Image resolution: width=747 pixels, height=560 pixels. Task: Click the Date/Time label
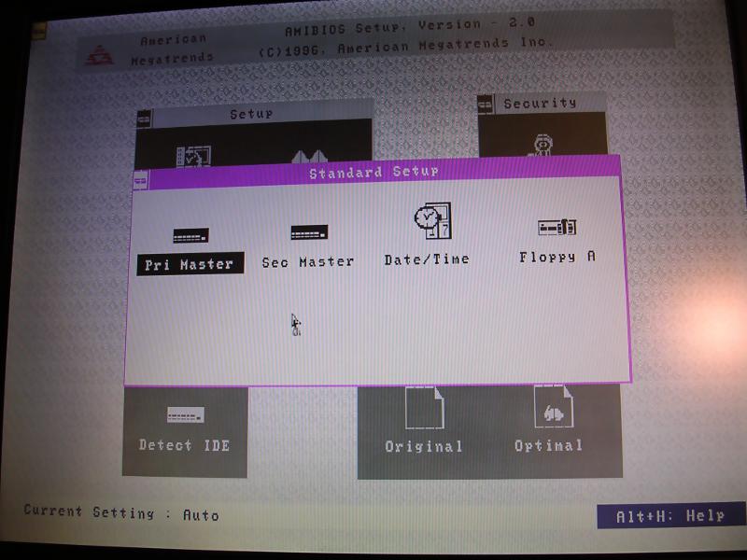coord(427,259)
